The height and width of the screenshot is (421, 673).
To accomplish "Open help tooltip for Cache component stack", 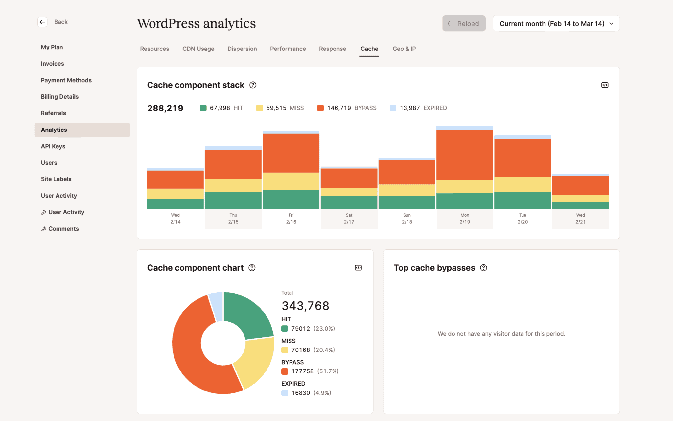I will pos(253,85).
